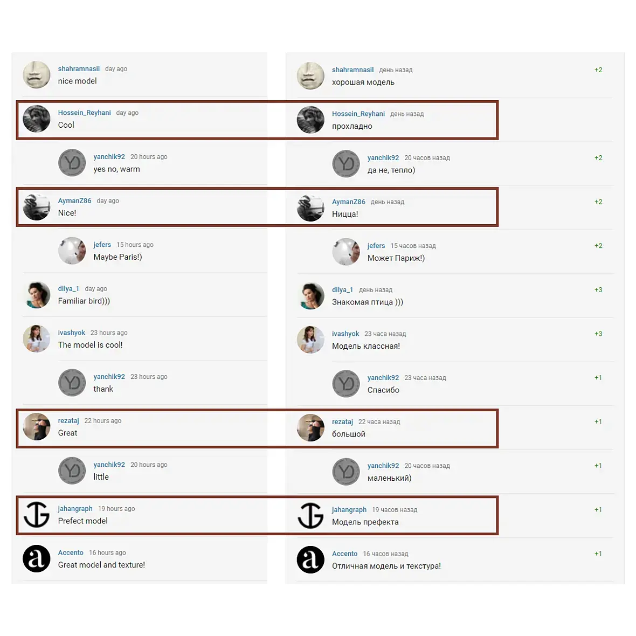Viewport: 636px width, 636px height.
Task: Click the "Maybe Paris!)" reply text by jefers
Action: (x=117, y=257)
